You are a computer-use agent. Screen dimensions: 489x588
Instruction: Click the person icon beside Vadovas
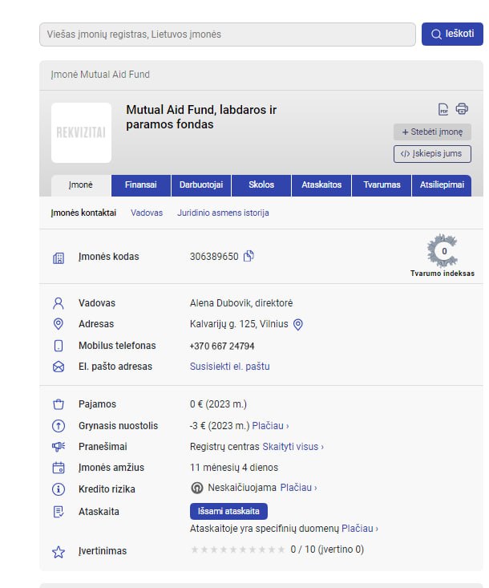point(59,303)
